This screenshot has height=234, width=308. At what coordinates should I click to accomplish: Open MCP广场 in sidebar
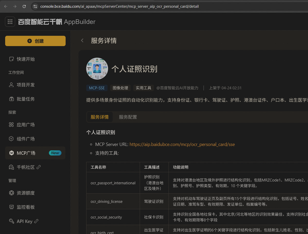(35, 153)
